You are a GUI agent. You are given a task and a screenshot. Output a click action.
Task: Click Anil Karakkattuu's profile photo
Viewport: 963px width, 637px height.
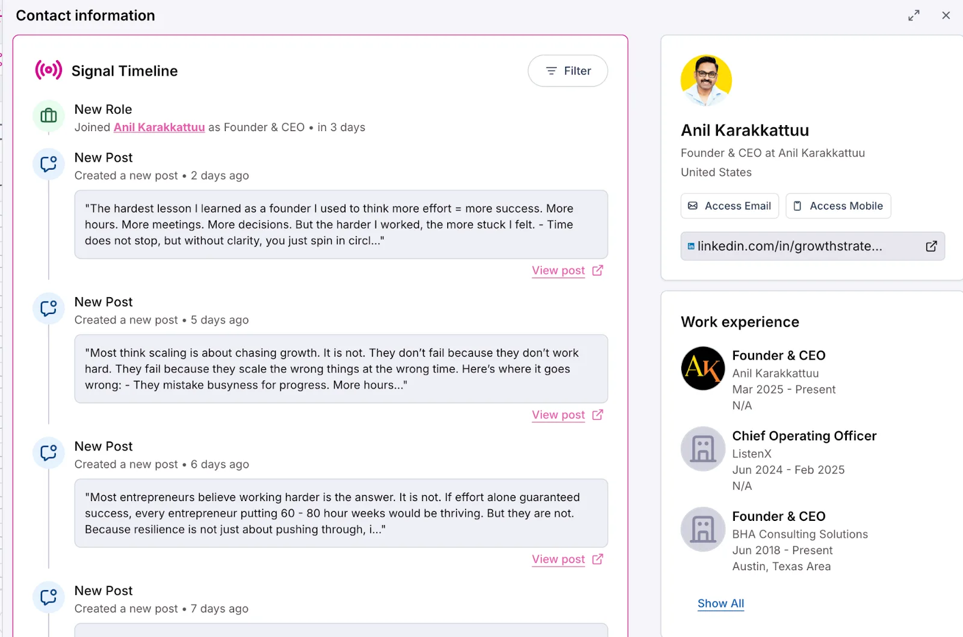point(706,81)
